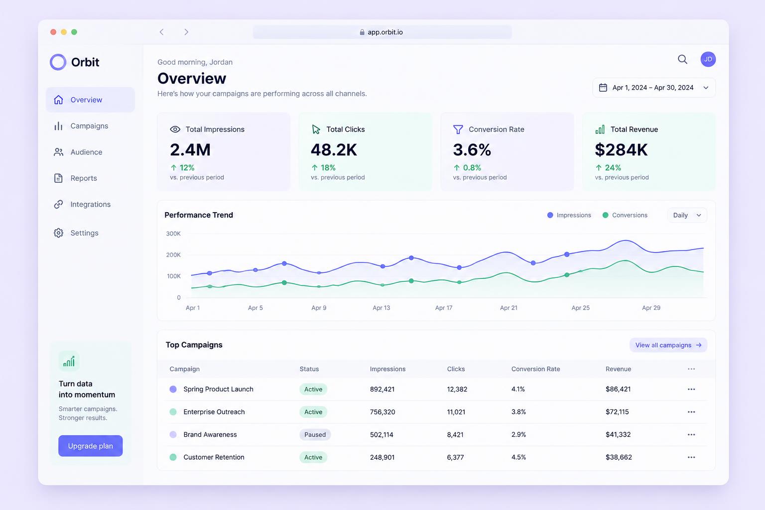Toggle the Conversions series in chart legend
Image resolution: width=765 pixels, height=510 pixels.
pos(625,215)
